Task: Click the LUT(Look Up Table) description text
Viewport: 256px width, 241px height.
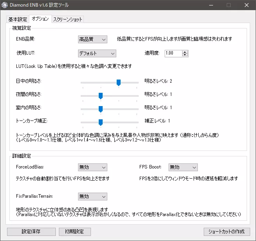Action: [x=74, y=66]
